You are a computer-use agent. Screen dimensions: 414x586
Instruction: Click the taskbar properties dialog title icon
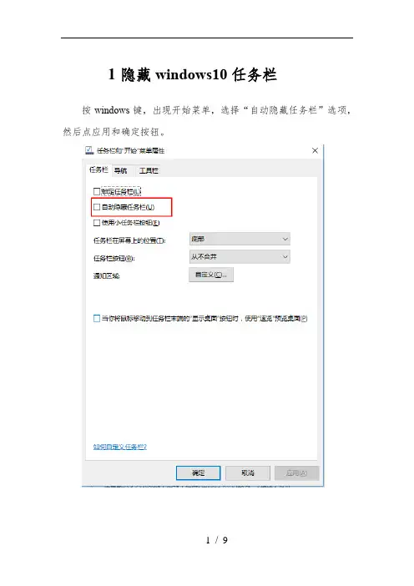point(89,150)
